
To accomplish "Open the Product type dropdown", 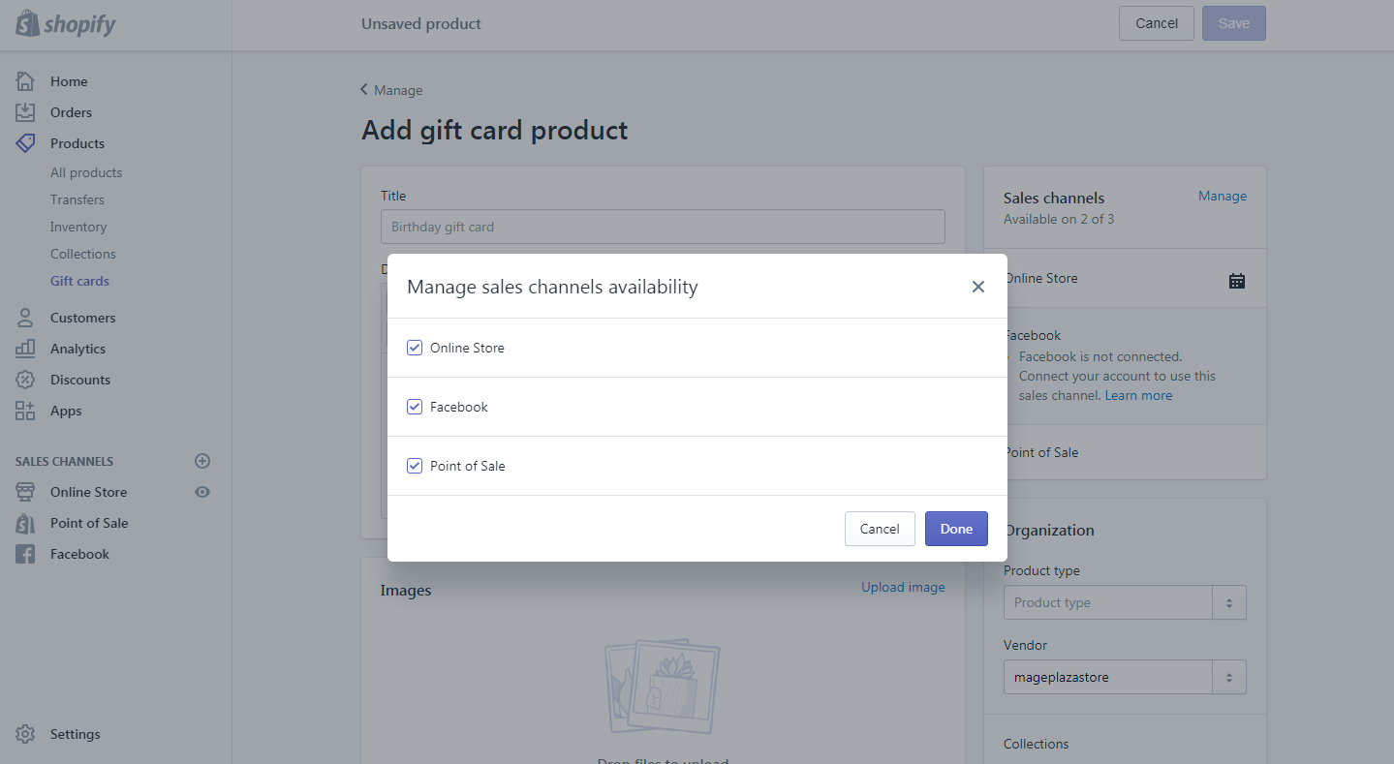I will pyautogui.click(x=1125, y=602).
